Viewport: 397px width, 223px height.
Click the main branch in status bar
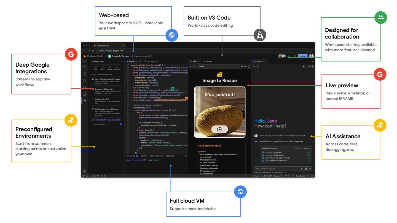(86, 176)
